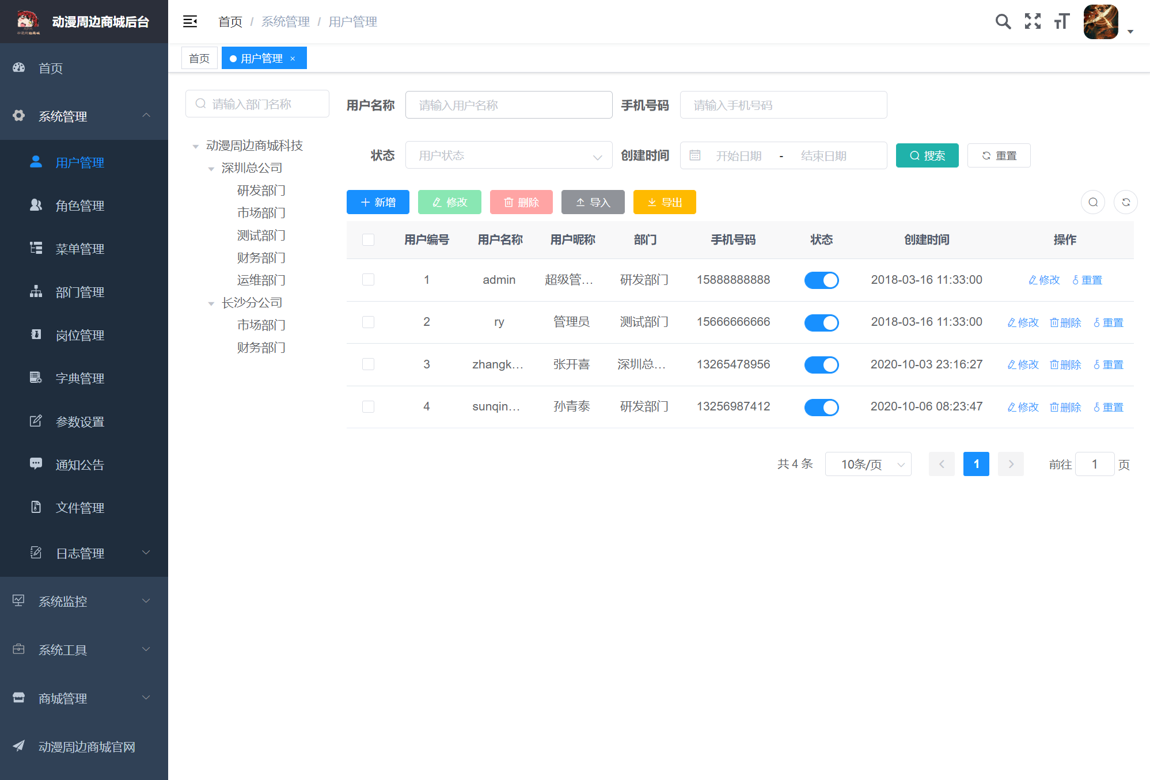
Task: Close the 用户管理 tab with its x
Action: point(293,59)
